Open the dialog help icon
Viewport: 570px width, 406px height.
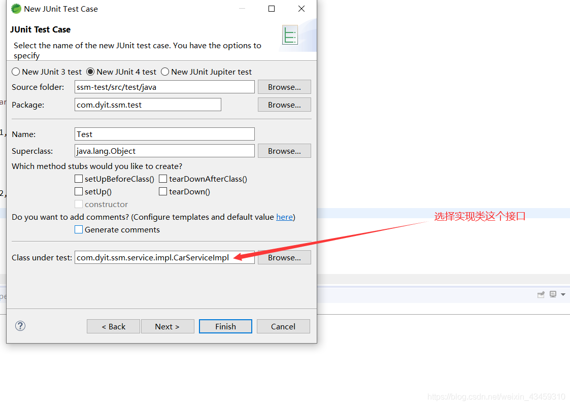[20, 326]
